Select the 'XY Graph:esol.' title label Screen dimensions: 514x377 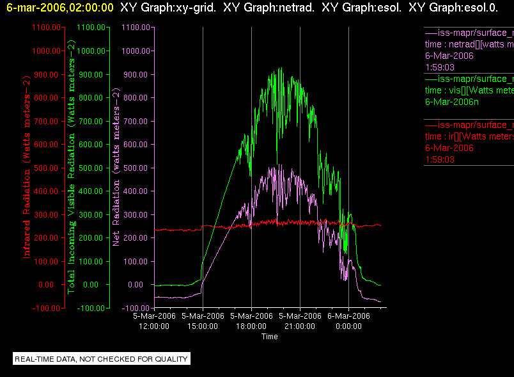point(362,8)
